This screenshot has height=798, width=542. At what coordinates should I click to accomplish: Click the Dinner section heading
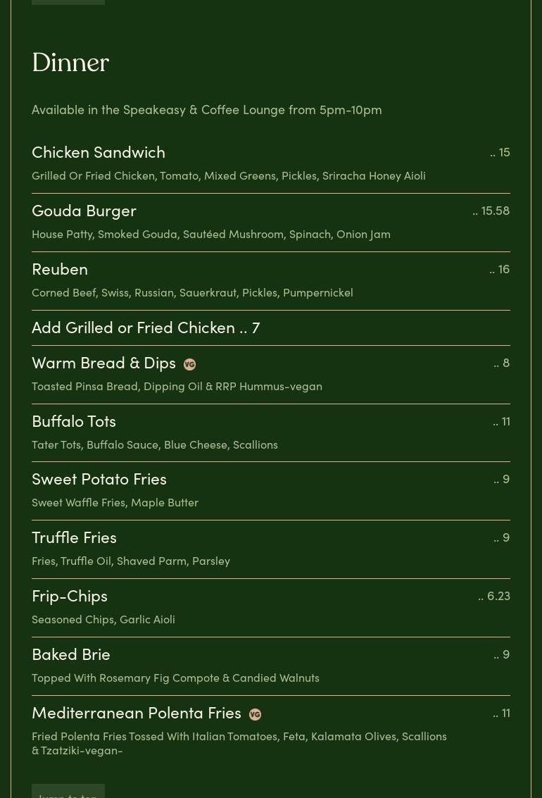tap(70, 63)
